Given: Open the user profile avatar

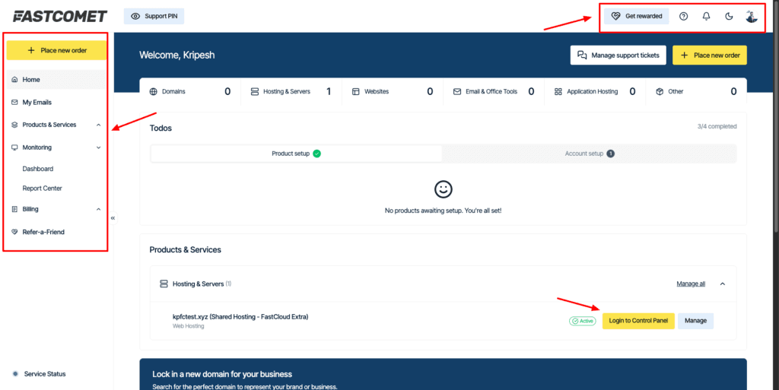Looking at the screenshot, I should pos(751,17).
